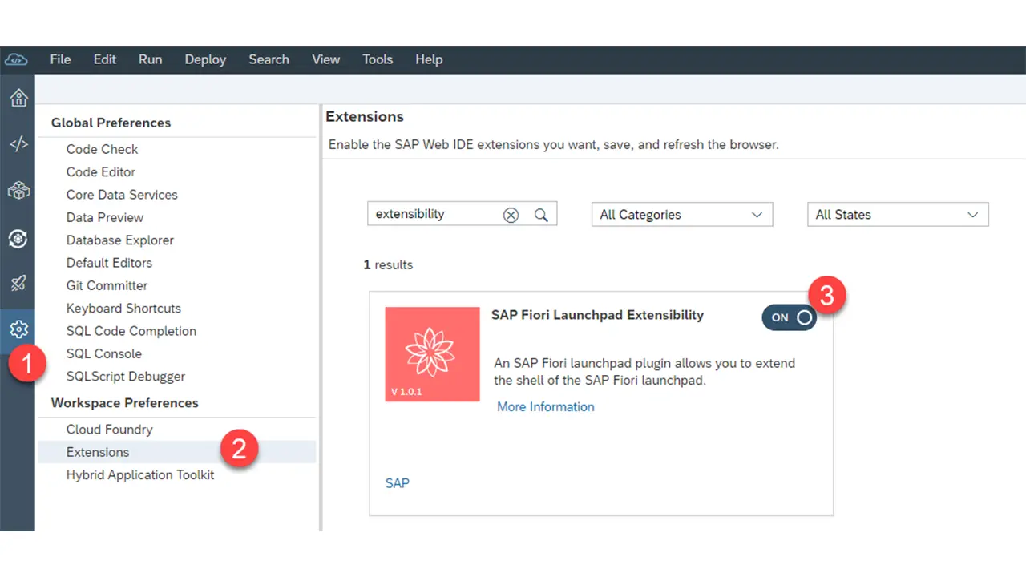Select Database Explorer preference
This screenshot has height=577, width=1026.
click(x=120, y=240)
